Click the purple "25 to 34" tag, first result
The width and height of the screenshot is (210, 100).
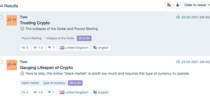[x=84, y=38]
